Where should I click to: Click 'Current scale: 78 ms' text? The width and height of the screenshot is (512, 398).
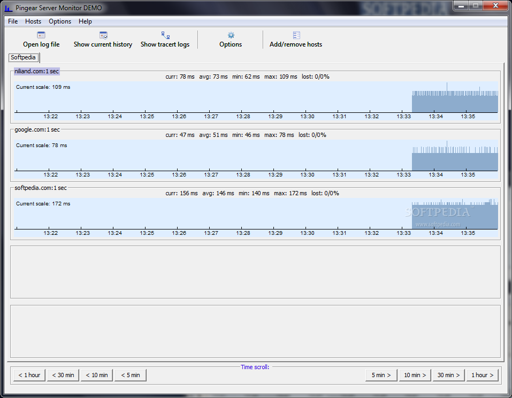pyautogui.click(x=42, y=146)
